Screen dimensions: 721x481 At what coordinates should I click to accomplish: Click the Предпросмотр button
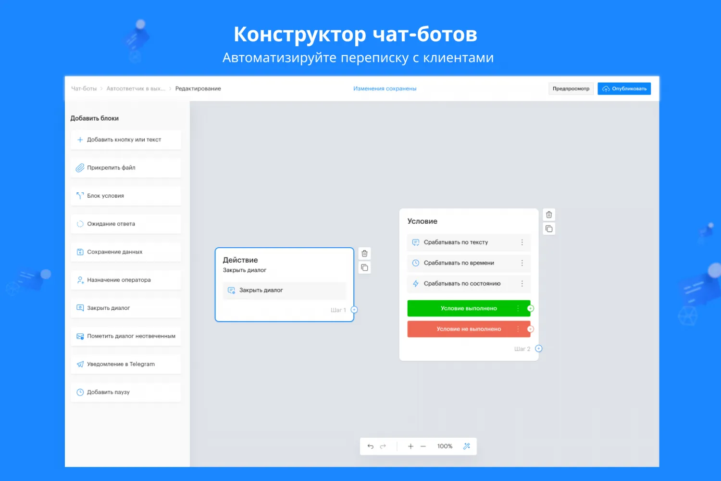pyautogui.click(x=571, y=89)
